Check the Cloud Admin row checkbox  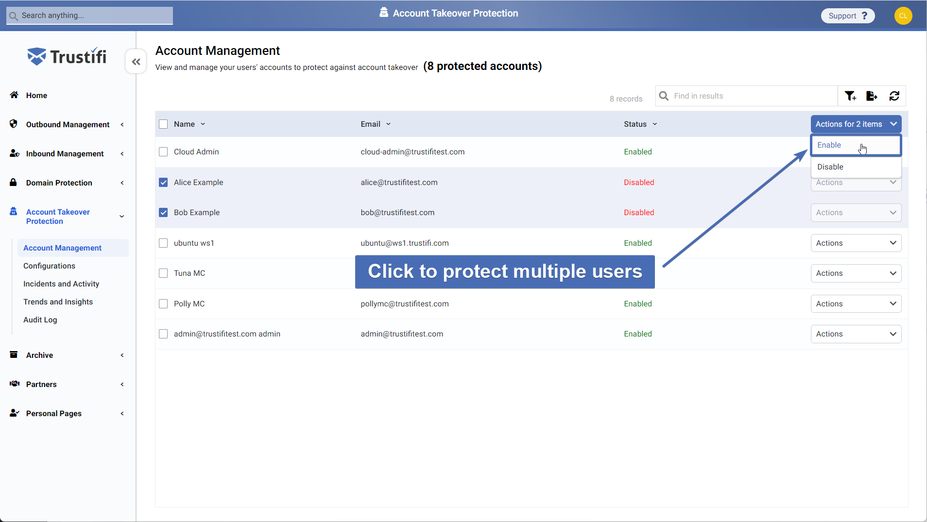(x=163, y=152)
